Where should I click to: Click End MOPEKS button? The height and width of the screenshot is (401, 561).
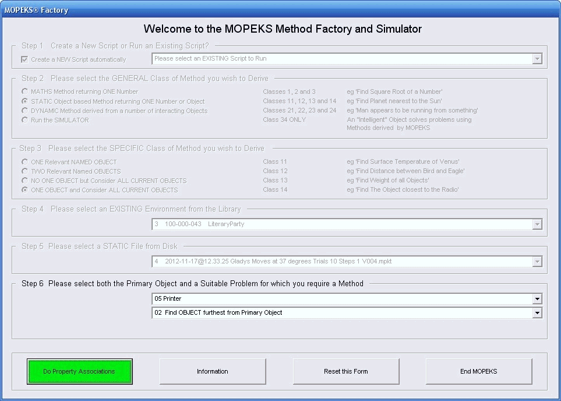click(479, 372)
